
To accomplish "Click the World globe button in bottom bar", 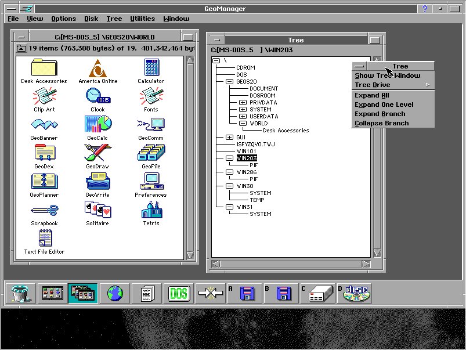I will 115,293.
